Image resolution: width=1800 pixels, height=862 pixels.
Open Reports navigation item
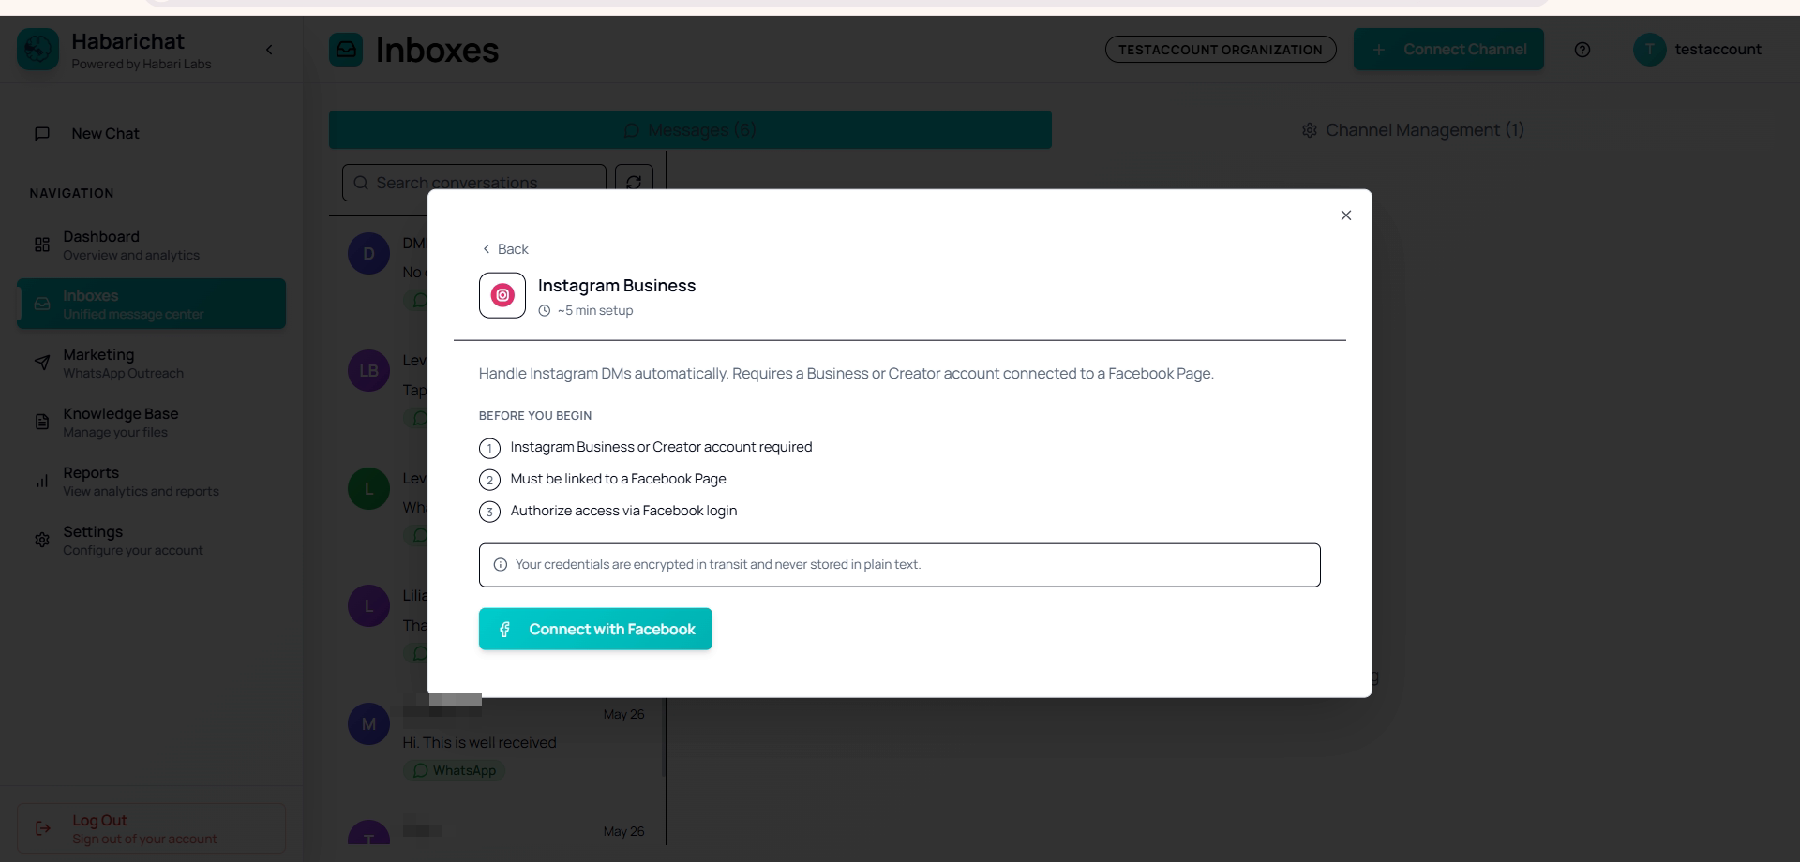click(151, 481)
